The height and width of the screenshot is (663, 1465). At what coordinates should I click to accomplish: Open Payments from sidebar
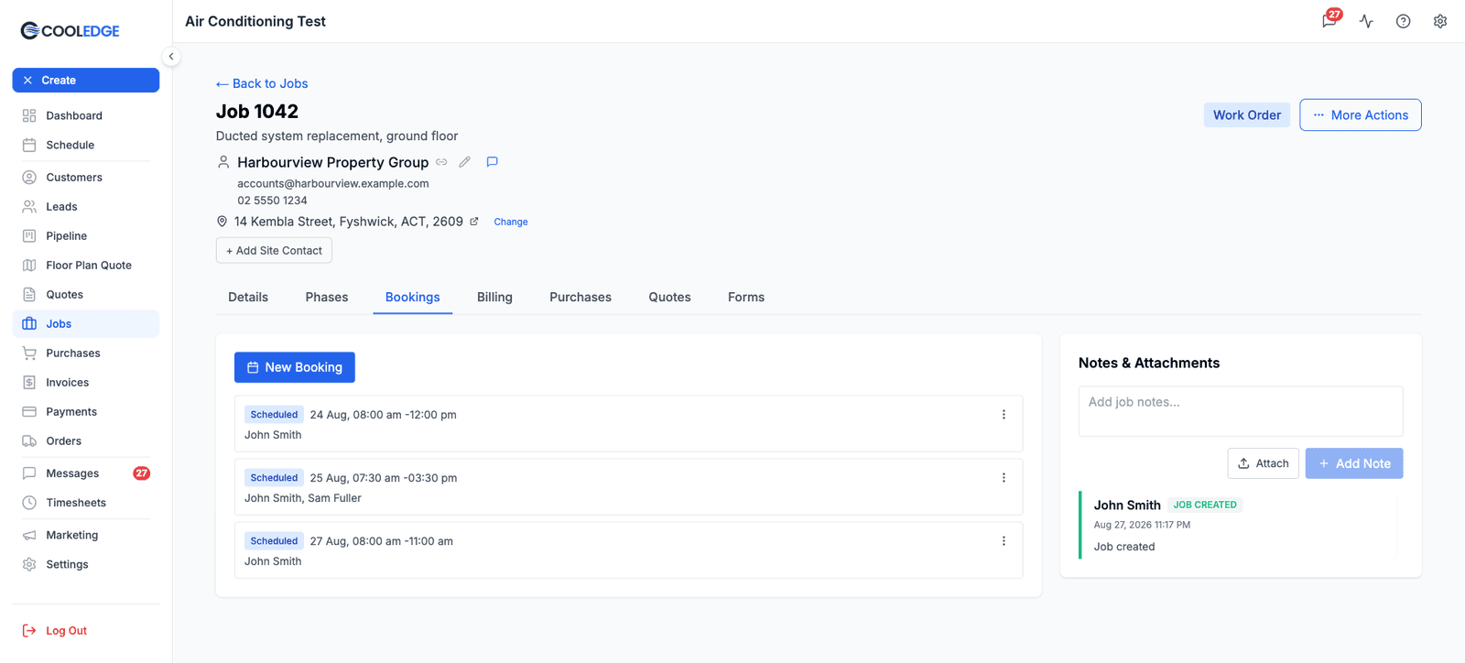86,412
